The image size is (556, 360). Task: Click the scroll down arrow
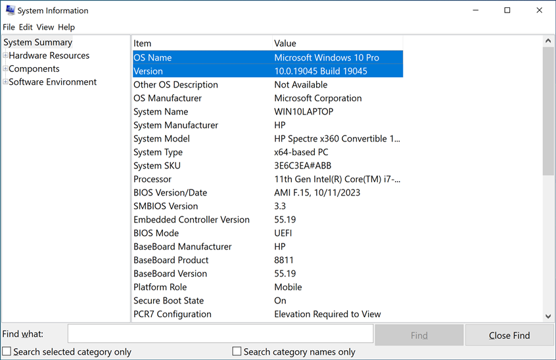(x=548, y=316)
